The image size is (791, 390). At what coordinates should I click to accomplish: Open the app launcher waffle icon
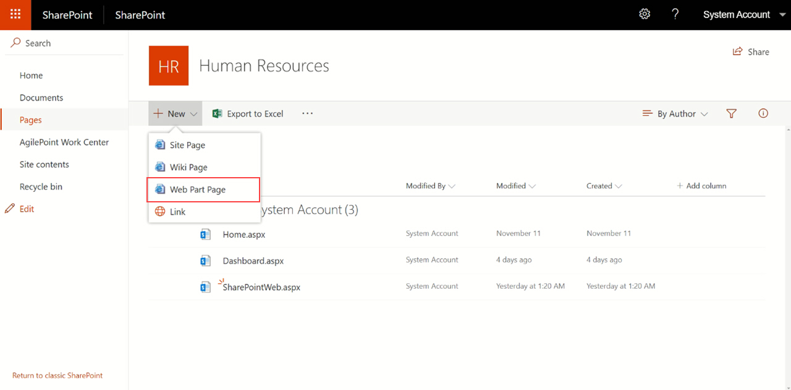[15, 15]
